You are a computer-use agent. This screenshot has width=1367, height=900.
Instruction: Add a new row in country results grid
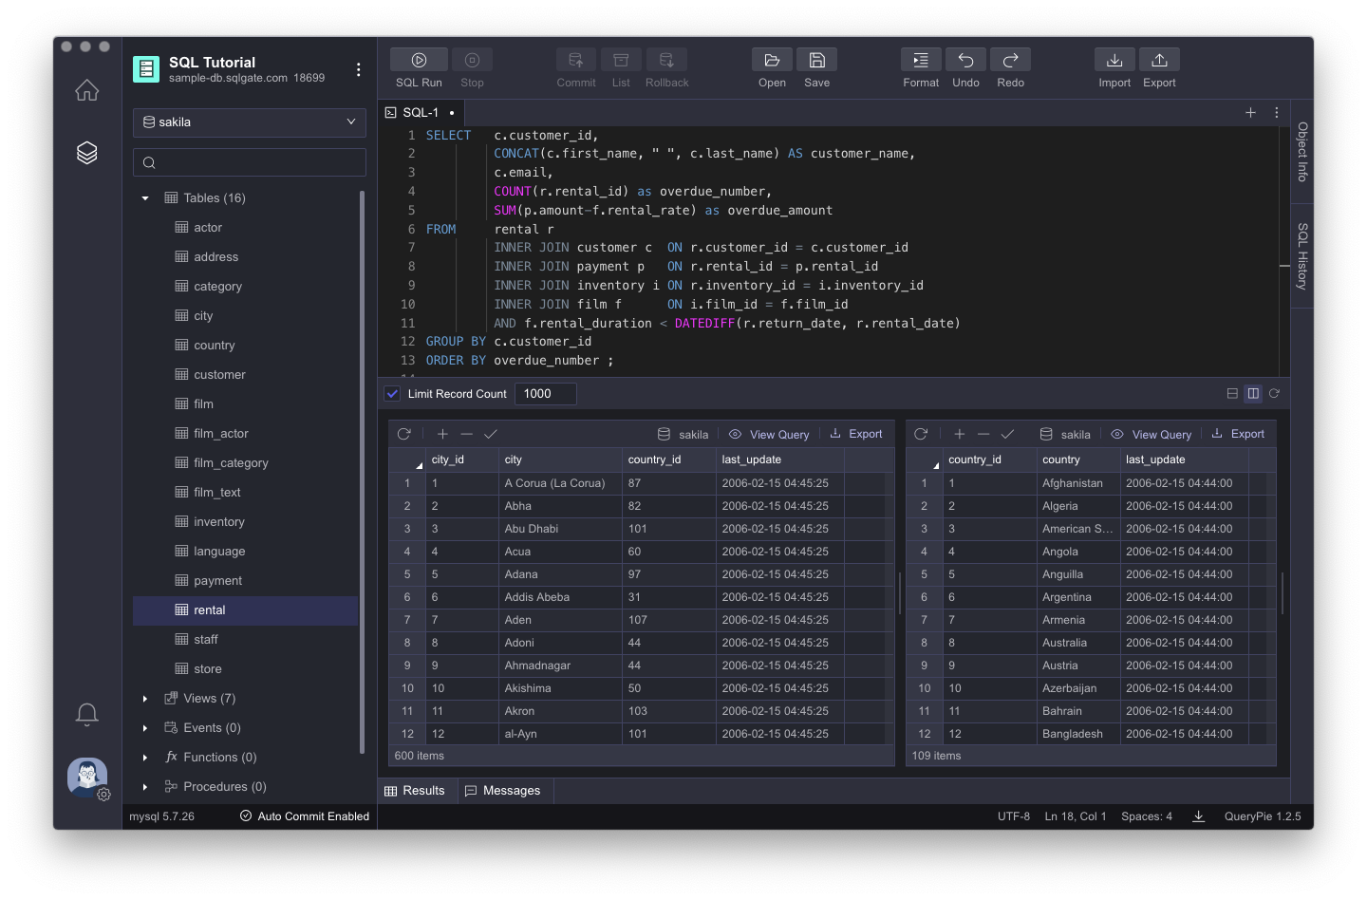pos(959,433)
